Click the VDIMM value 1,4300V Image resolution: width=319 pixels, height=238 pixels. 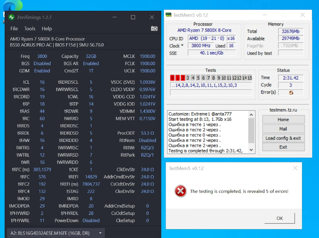[148, 111]
